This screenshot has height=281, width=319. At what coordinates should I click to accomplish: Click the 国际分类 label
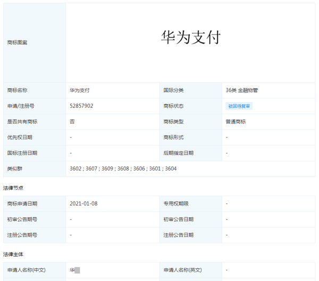click(173, 90)
